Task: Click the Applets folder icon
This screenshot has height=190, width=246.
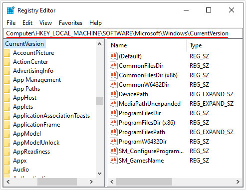Action: [x=7, y=107]
